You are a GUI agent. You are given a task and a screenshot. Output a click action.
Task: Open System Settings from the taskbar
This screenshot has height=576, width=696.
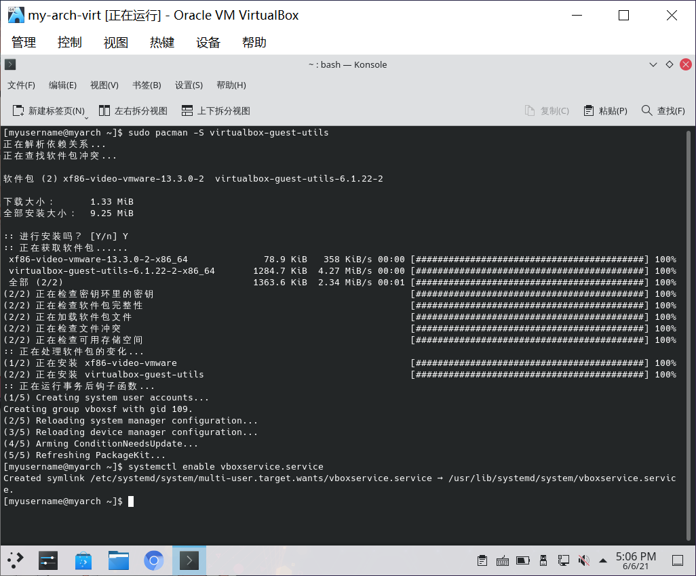[48, 560]
